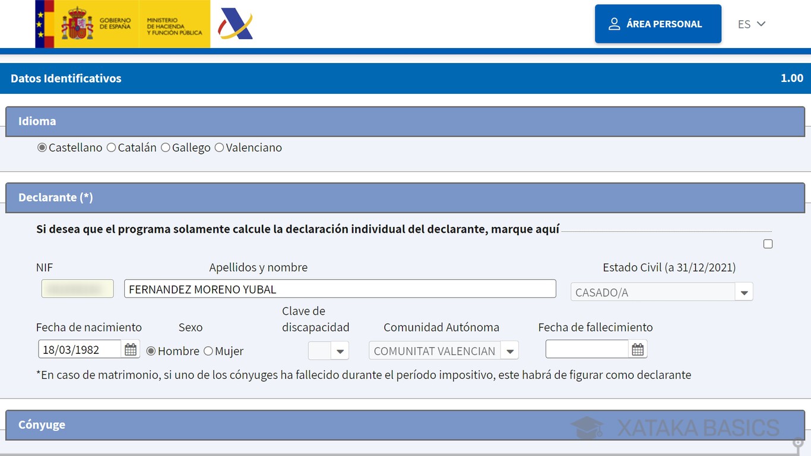Viewport: 811px width, 456px height.
Task: Open calendar for Fecha de fallecimiento
Action: (x=638, y=350)
